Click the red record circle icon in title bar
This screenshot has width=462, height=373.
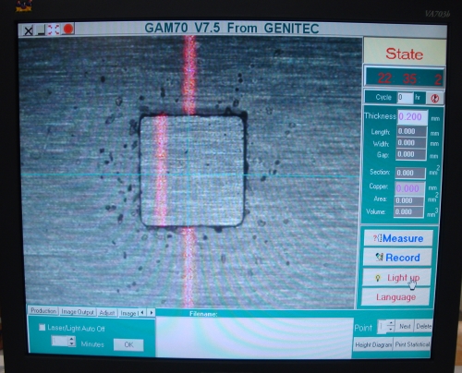tap(68, 30)
